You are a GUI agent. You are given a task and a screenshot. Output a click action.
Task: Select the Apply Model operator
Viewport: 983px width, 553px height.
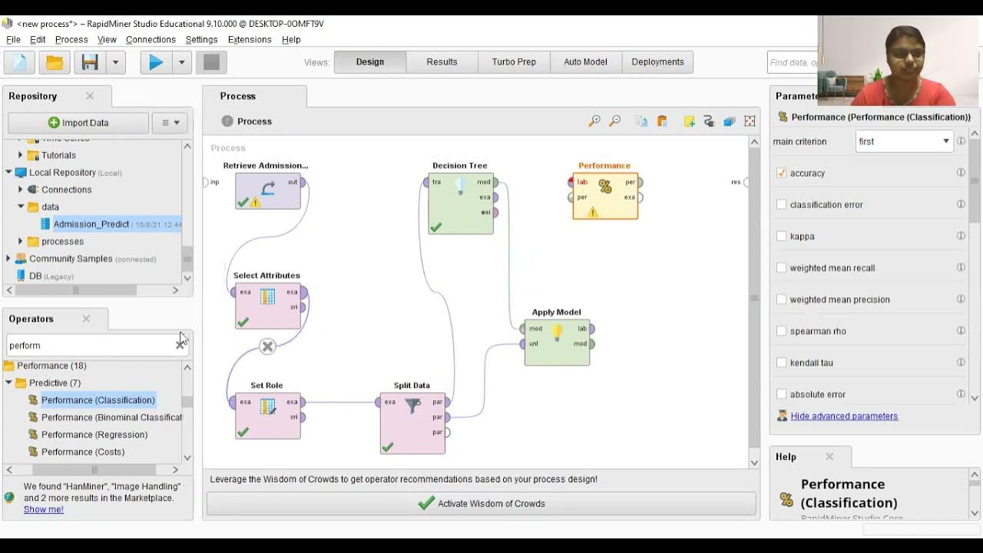coord(558,342)
